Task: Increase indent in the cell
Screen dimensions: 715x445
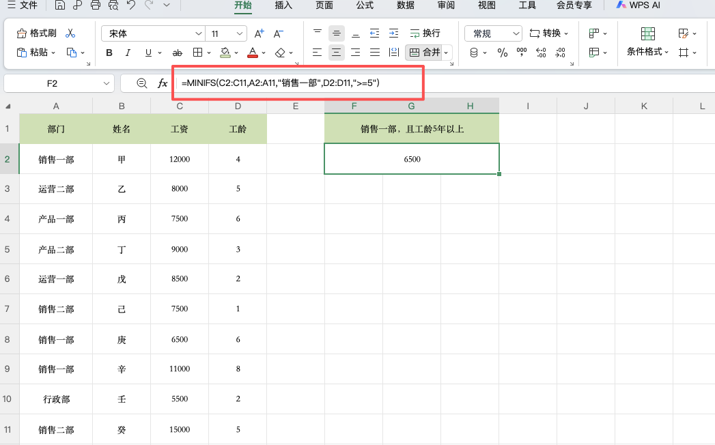Action: 393,33
